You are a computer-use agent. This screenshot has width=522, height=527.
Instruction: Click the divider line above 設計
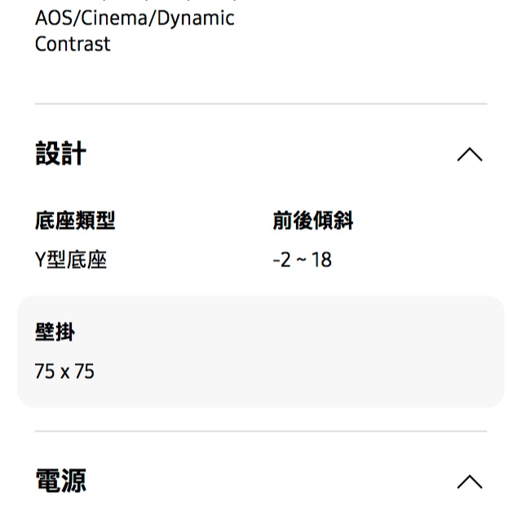tap(261, 104)
